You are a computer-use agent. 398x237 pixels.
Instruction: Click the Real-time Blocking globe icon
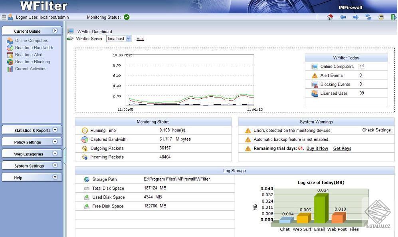point(10,62)
